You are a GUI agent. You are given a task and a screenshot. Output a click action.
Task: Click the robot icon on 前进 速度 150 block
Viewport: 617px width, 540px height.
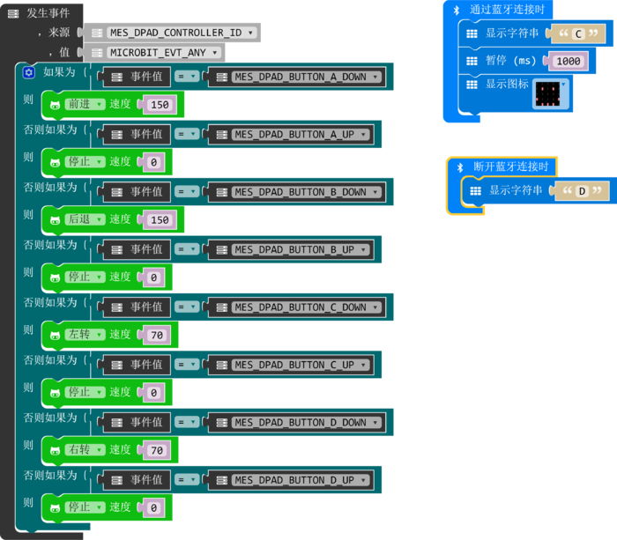pyautogui.click(x=55, y=105)
